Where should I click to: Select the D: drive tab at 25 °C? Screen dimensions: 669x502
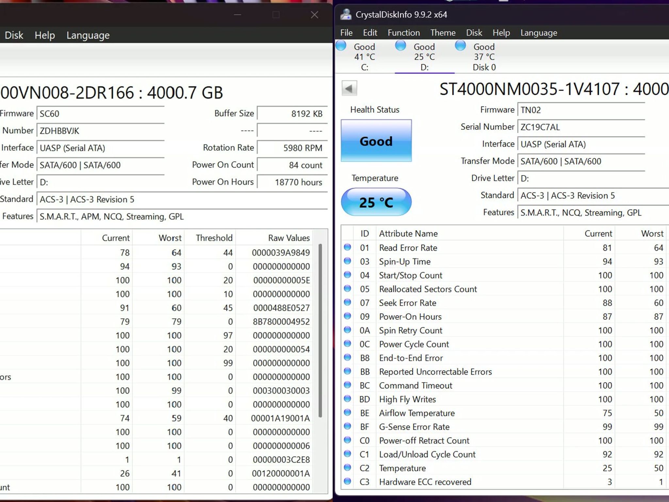(424, 57)
